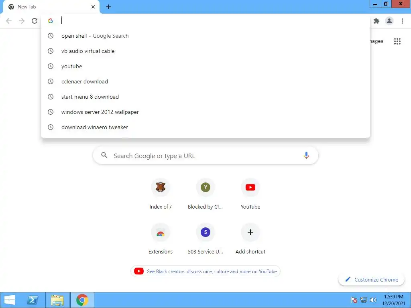Choose 'cclenaer download' suggestion
The height and width of the screenshot is (308, 411).
(205, 81)
